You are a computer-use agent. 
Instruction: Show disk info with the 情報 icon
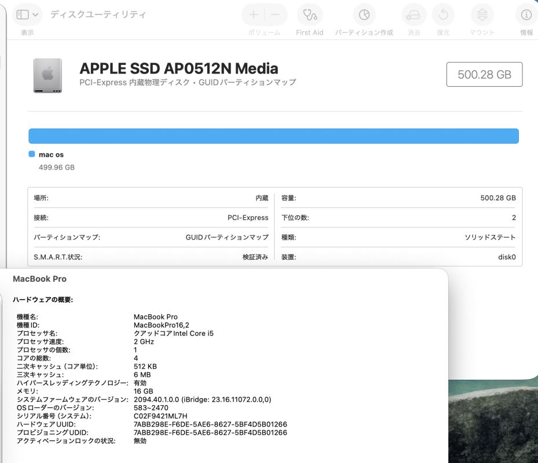click(526, 14)
